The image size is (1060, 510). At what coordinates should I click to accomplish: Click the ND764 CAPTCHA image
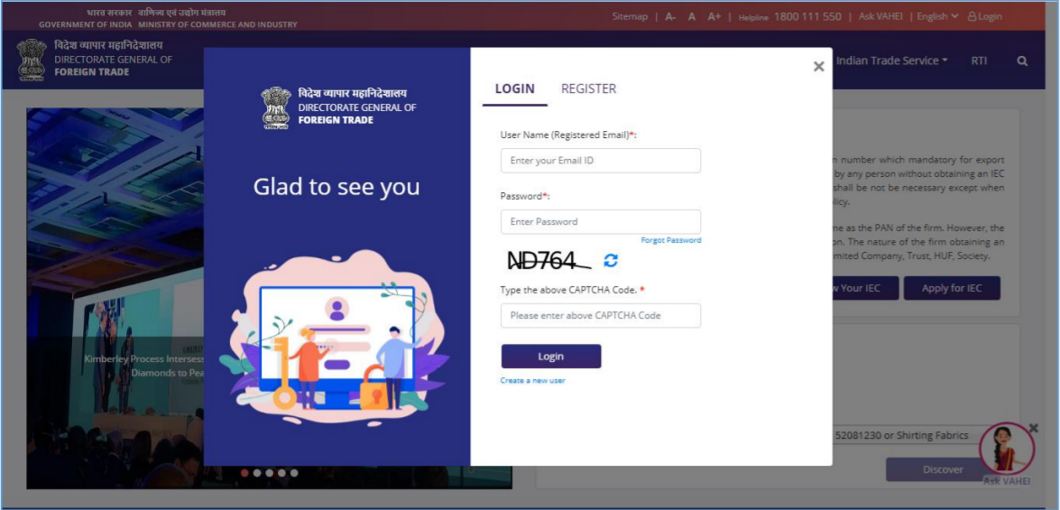coord(548,260)
